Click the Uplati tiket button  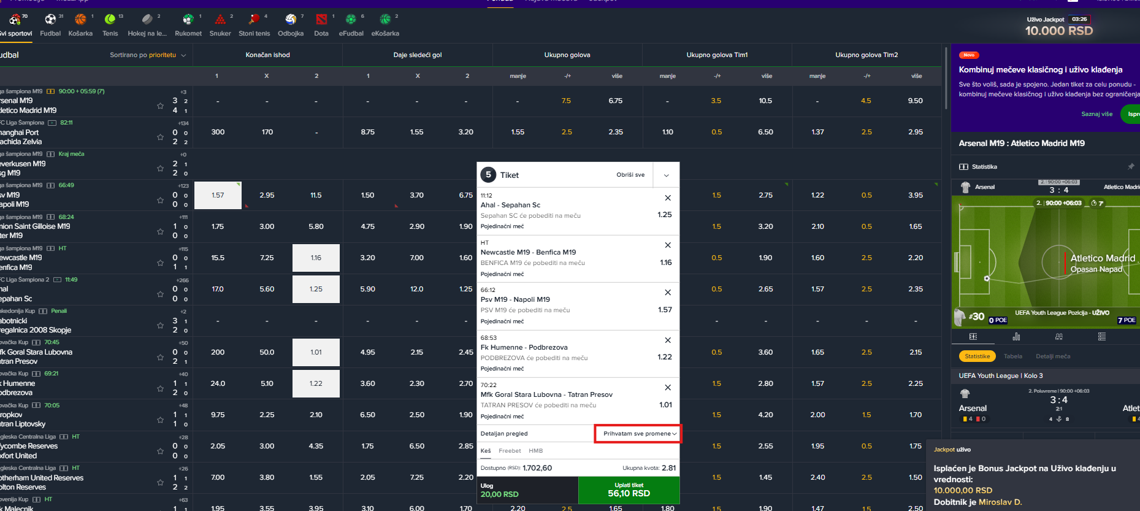pos(629,490)
